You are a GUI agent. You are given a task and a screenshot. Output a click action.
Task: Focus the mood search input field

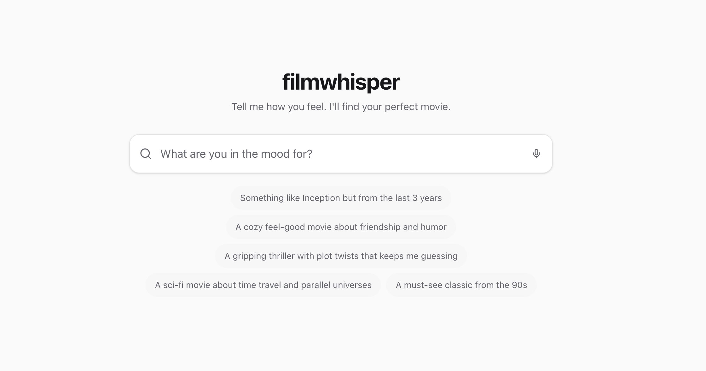coord(340,154)
